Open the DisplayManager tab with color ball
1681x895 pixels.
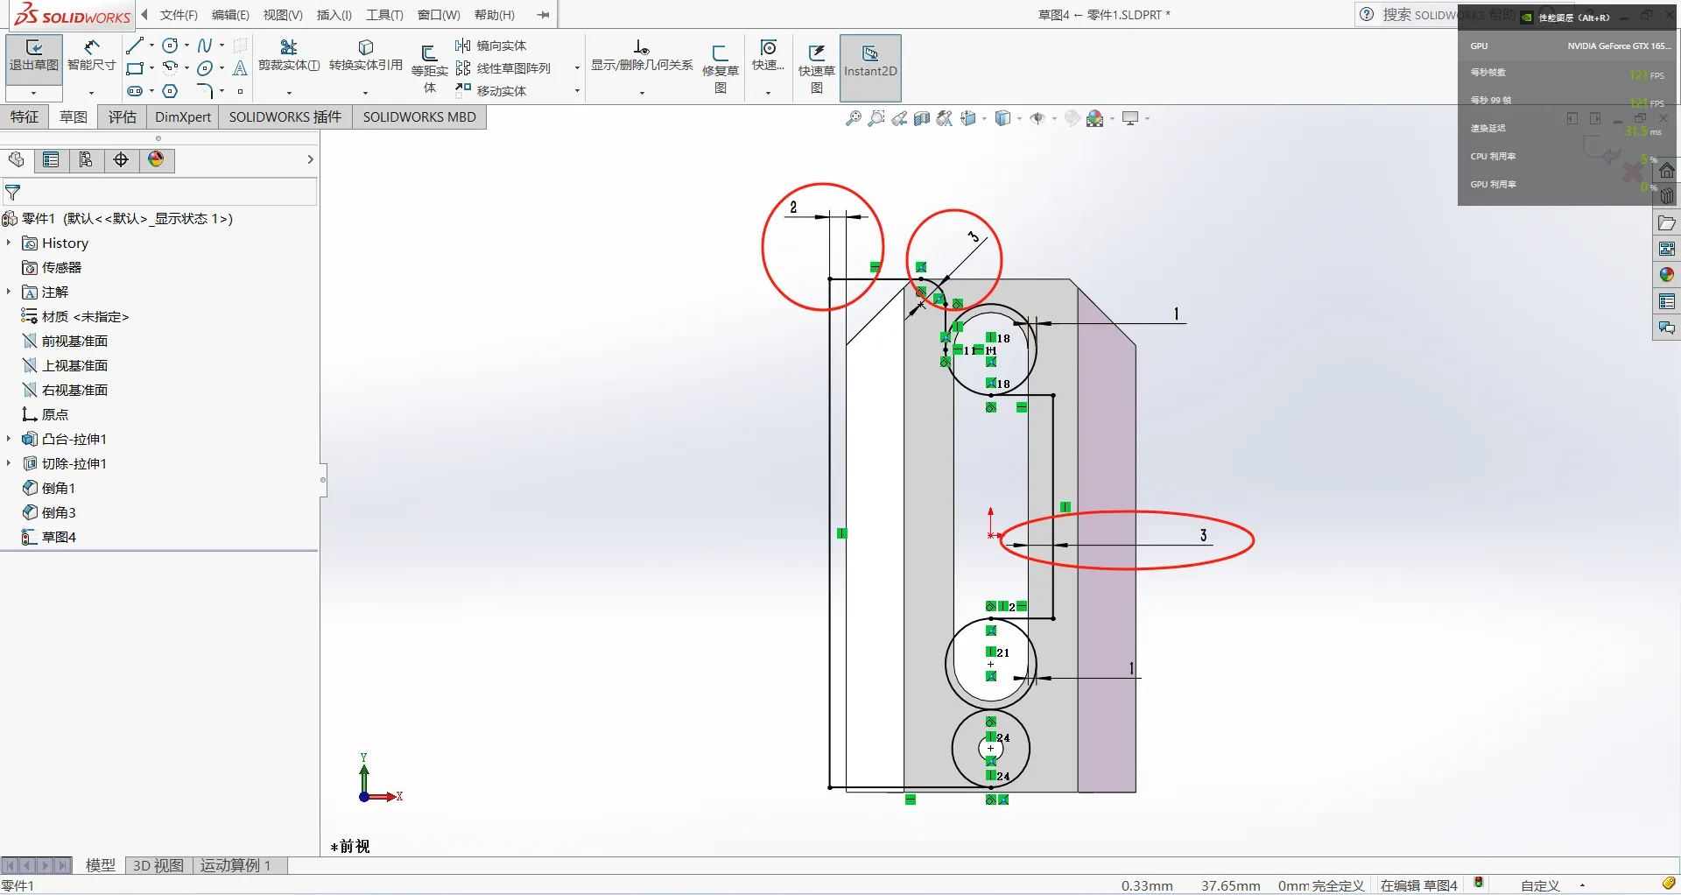pos(156,159)
